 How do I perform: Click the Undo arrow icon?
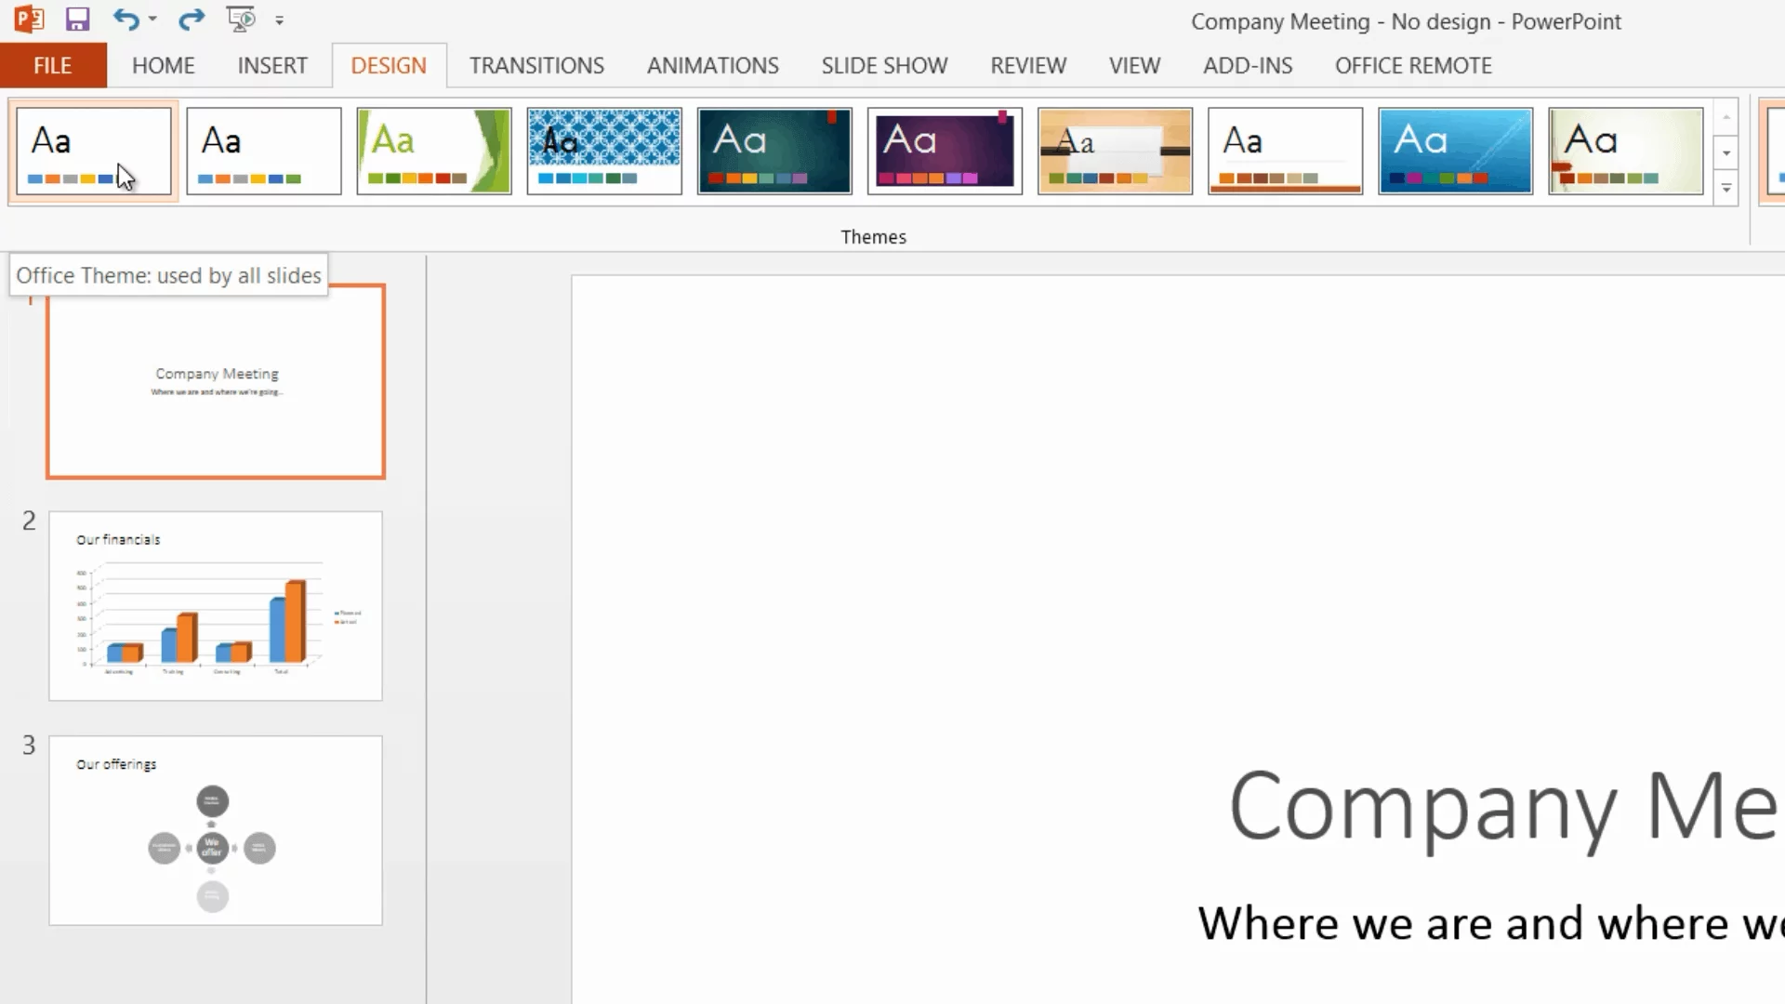(x=126, y=20)
